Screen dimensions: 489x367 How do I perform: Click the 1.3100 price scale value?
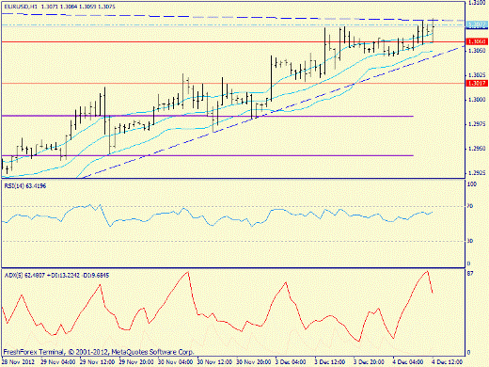click(477, 3)
